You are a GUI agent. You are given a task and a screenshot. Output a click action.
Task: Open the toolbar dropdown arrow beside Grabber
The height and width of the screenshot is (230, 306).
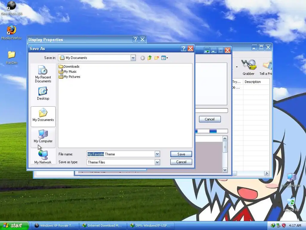point(237,67)
